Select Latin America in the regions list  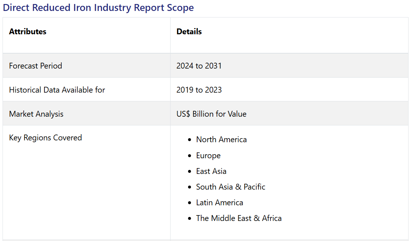[219, 203]
